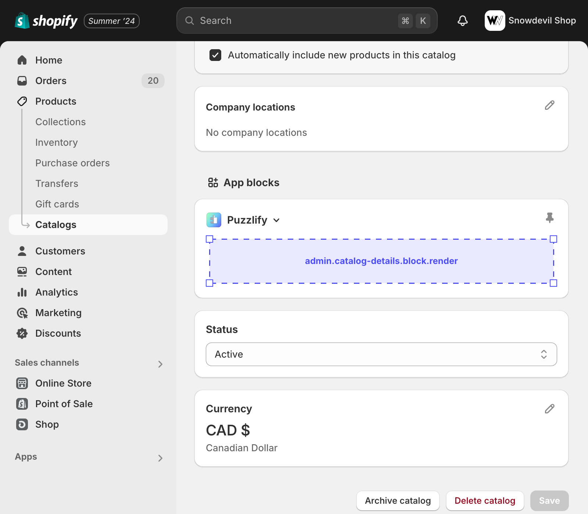Viewport: 588px width, 514px height.
Task: Click the notification bell icon
Action: click(462, 21)
